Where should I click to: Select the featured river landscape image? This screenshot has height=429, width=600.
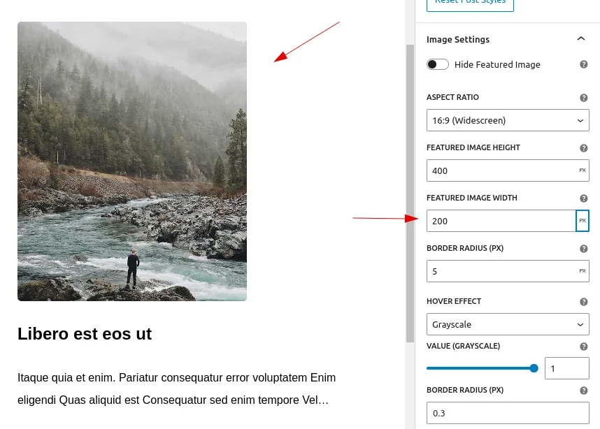pos(131,161)
